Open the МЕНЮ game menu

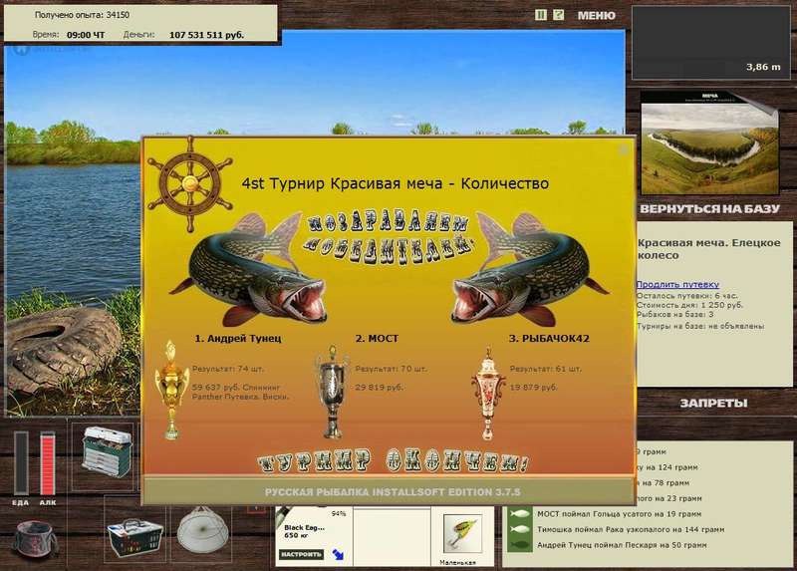pos(596,16)
